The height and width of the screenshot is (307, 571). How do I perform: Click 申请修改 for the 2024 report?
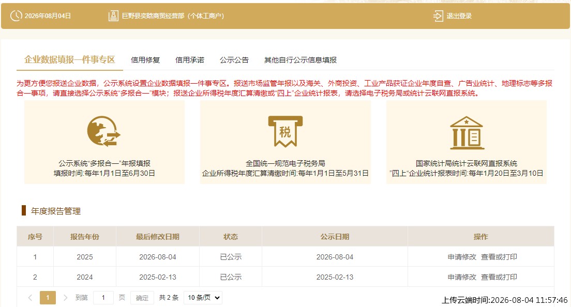(x=462, y=277)
